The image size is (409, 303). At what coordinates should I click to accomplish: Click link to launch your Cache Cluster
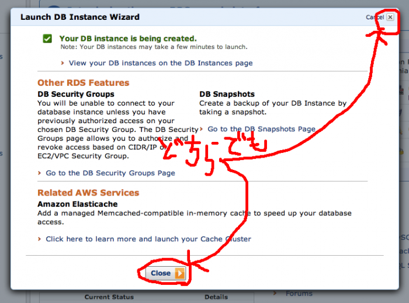coord(148,239)
